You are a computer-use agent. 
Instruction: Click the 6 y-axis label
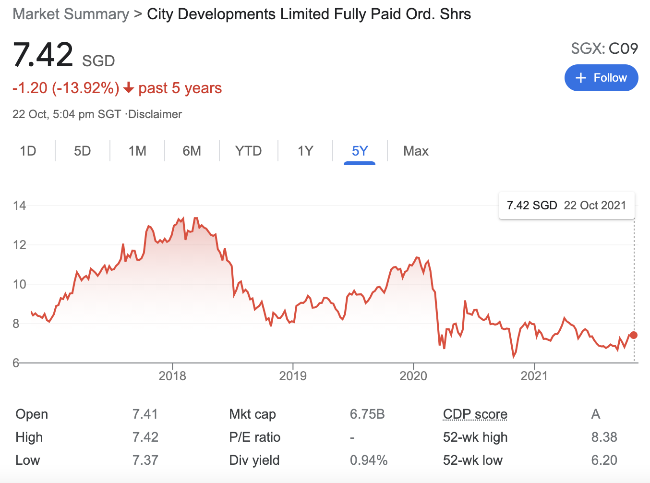click(16, 363)
